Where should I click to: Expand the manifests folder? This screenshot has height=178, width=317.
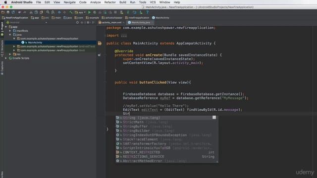coord(10,31)
